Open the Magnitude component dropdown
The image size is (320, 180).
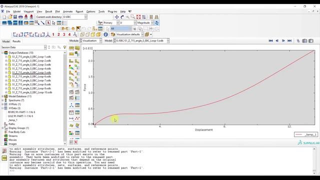(x=152, y=23)
